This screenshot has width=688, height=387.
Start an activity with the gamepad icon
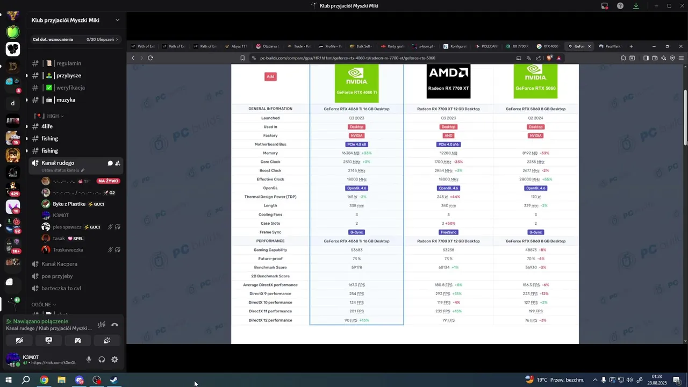pos(77,340)
